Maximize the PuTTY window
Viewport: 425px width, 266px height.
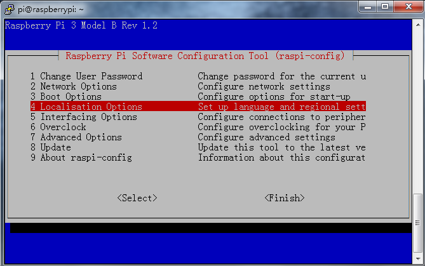click(x=385, y=7)
